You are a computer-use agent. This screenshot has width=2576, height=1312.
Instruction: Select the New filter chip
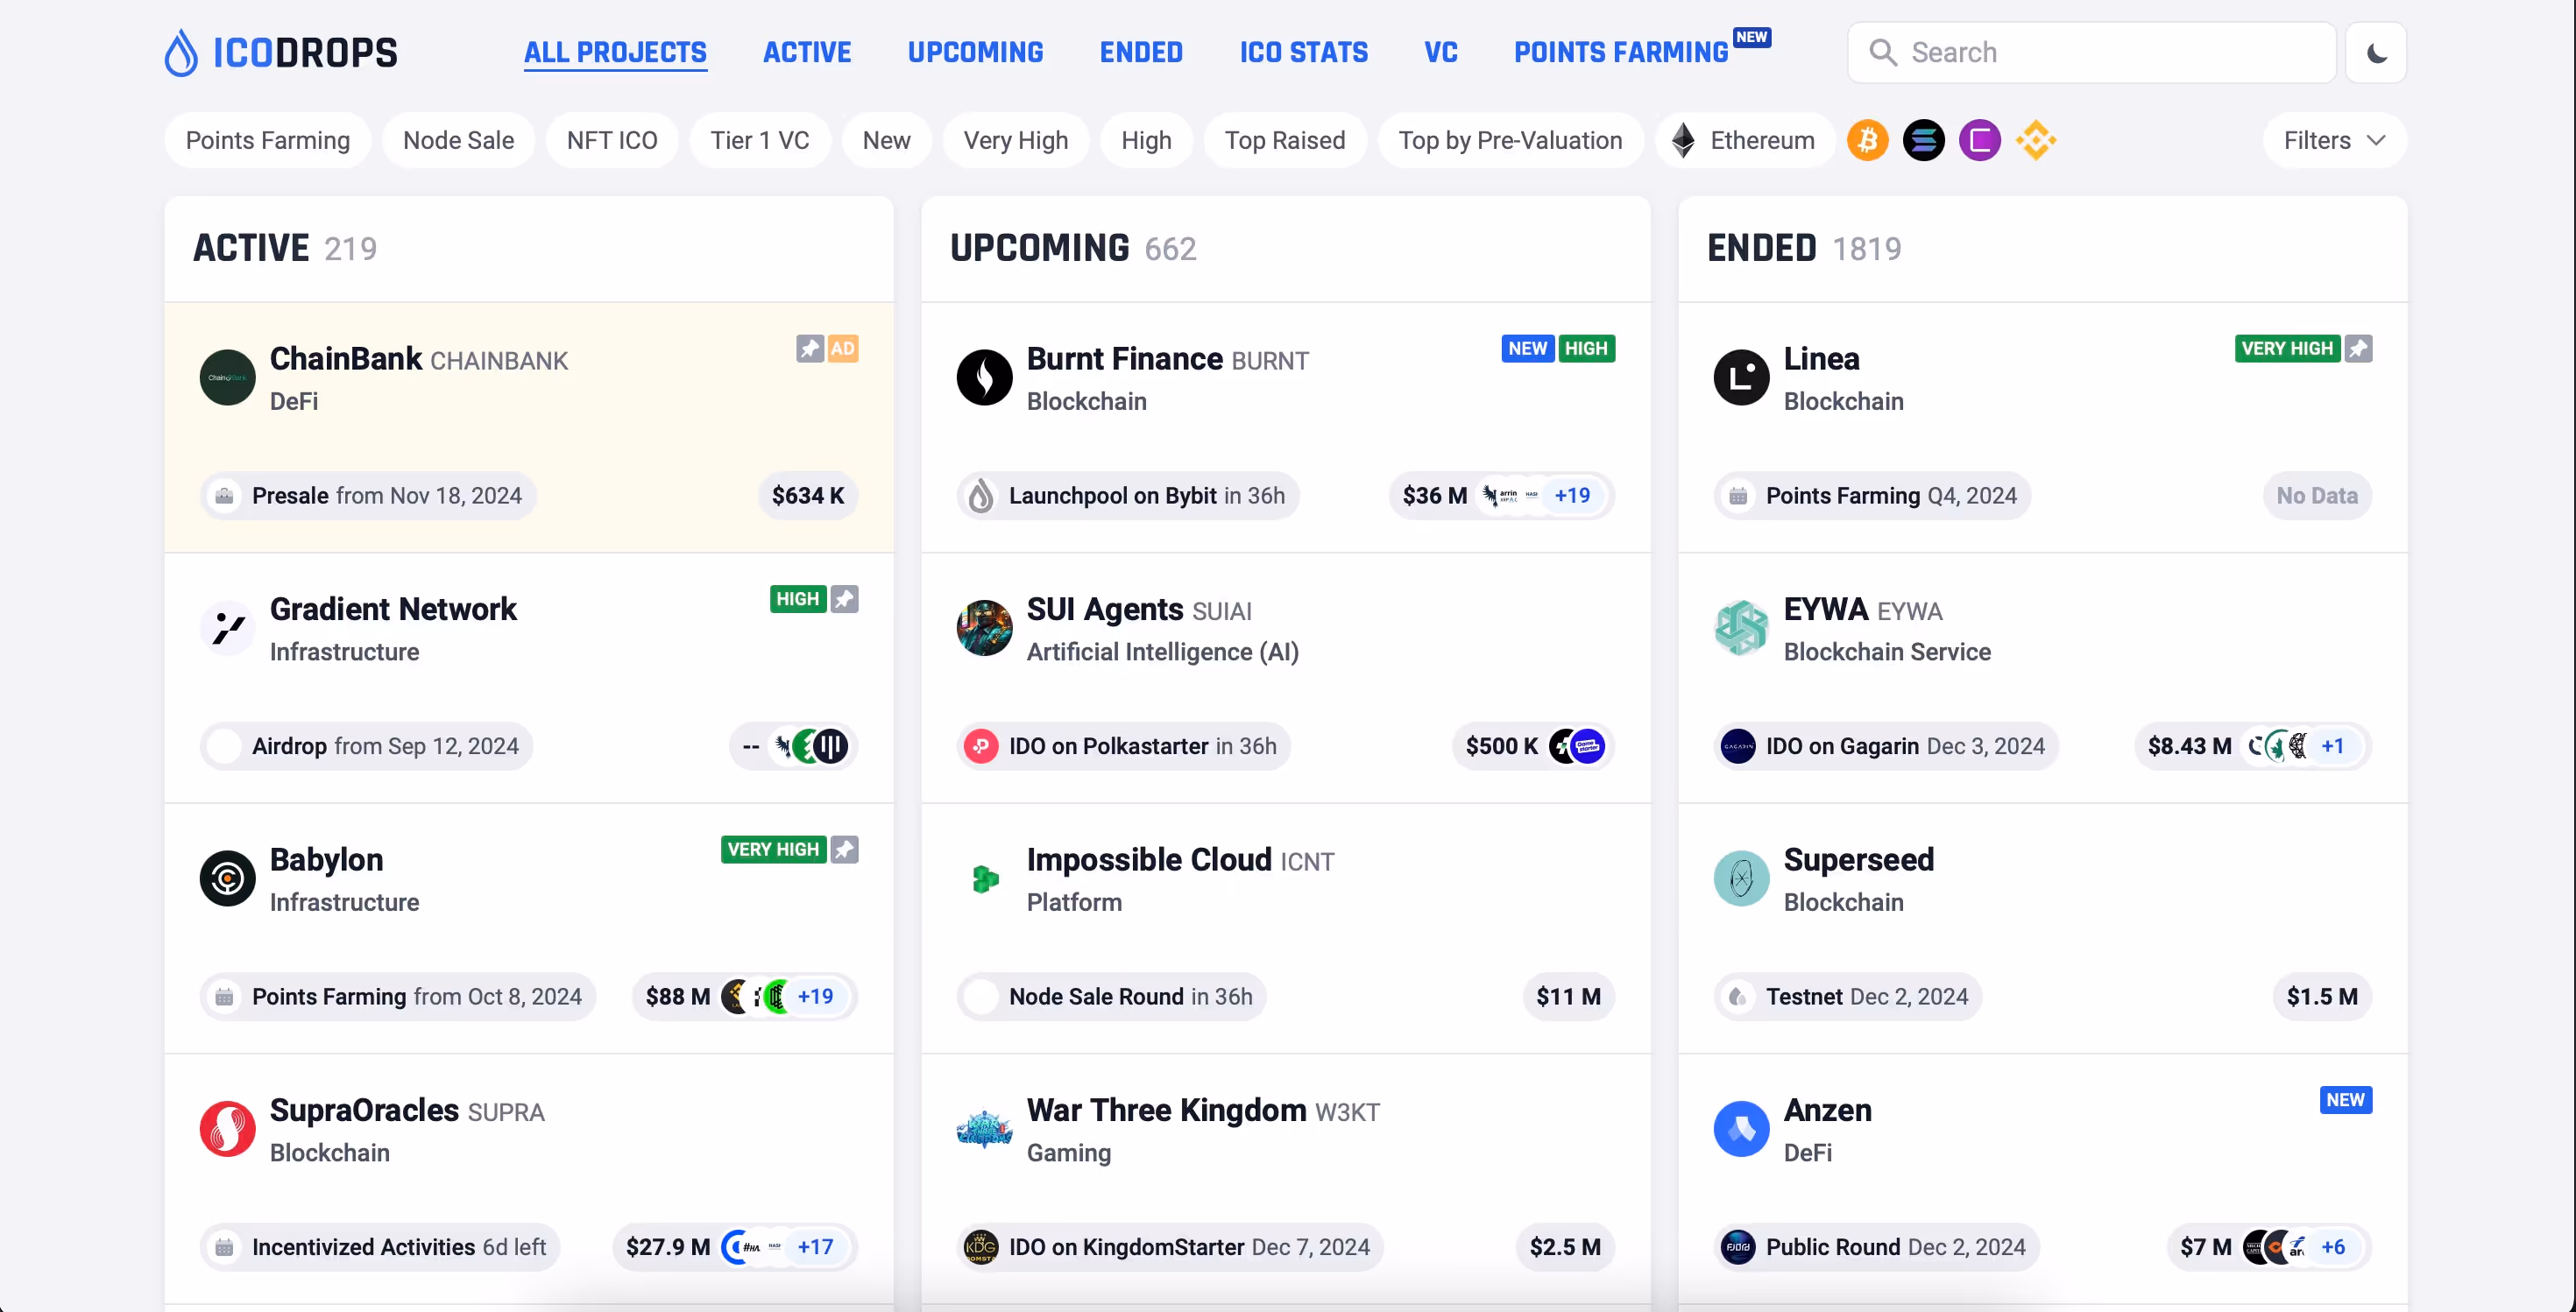tap(886, 140)
